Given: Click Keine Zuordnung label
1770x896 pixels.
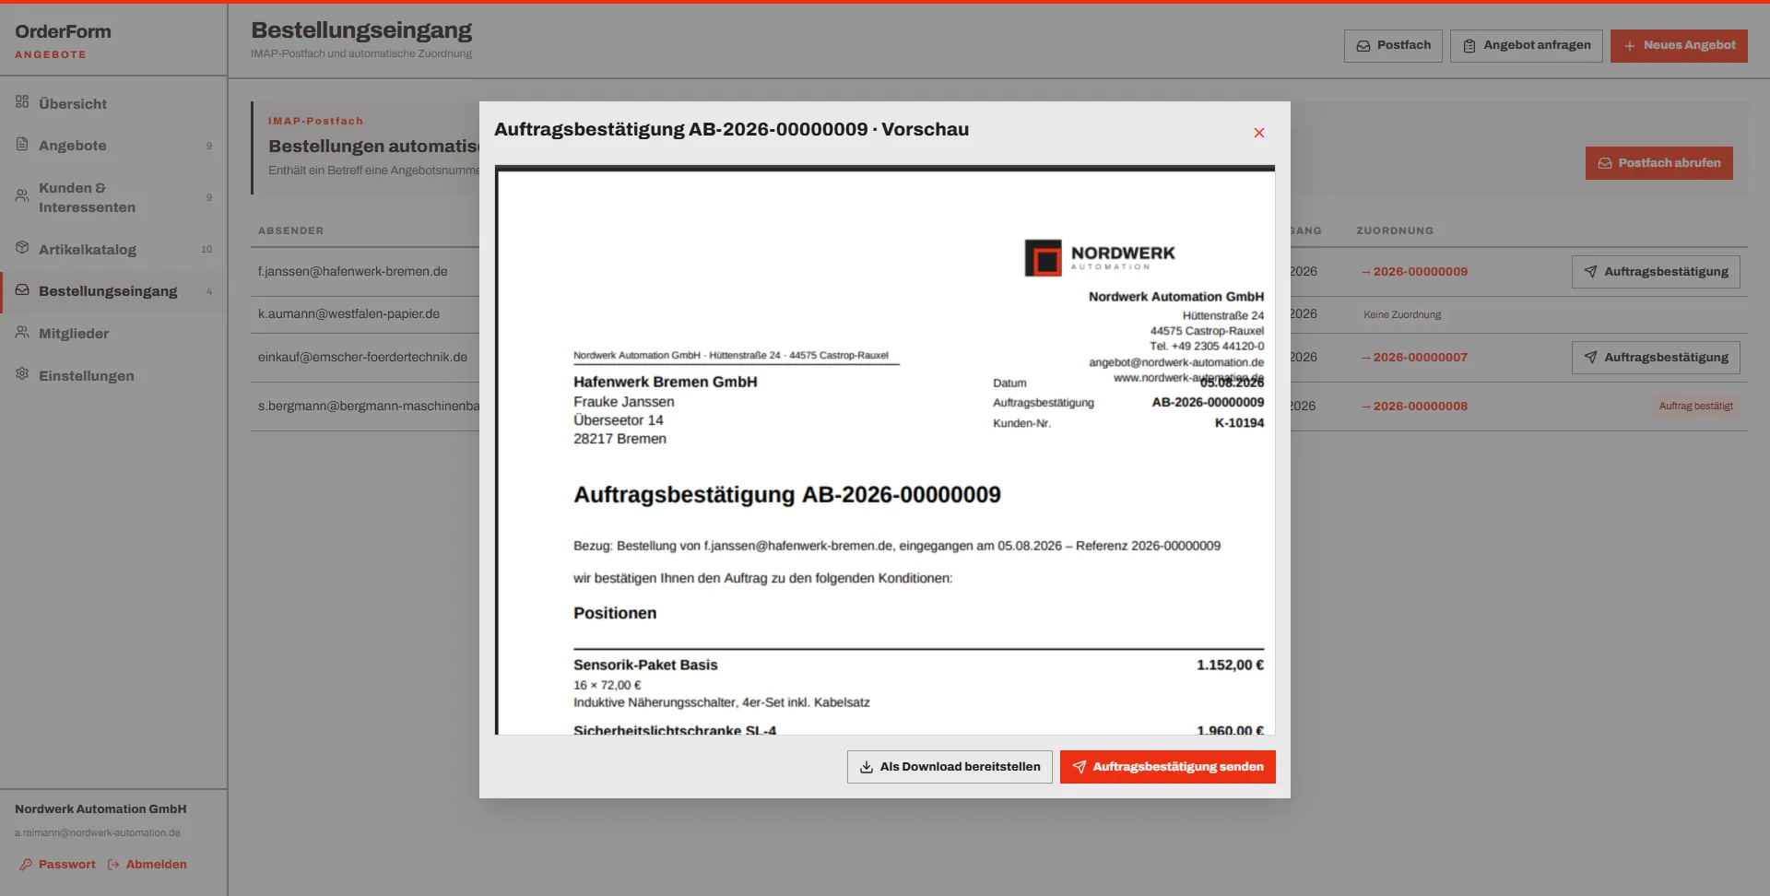Looking at the screenshot, I should (x=1402, y=315).
